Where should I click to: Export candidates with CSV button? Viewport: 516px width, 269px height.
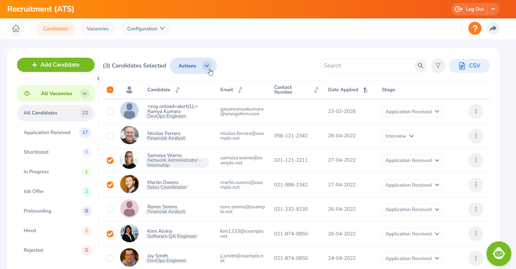(x=469, y=66)
